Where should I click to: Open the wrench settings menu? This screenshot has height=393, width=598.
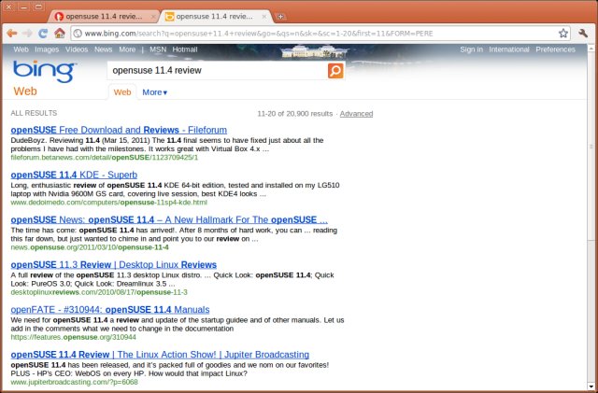tap(583, 34)
